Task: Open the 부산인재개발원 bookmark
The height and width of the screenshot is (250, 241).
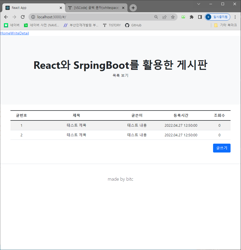Action: (x=81, y=25)
